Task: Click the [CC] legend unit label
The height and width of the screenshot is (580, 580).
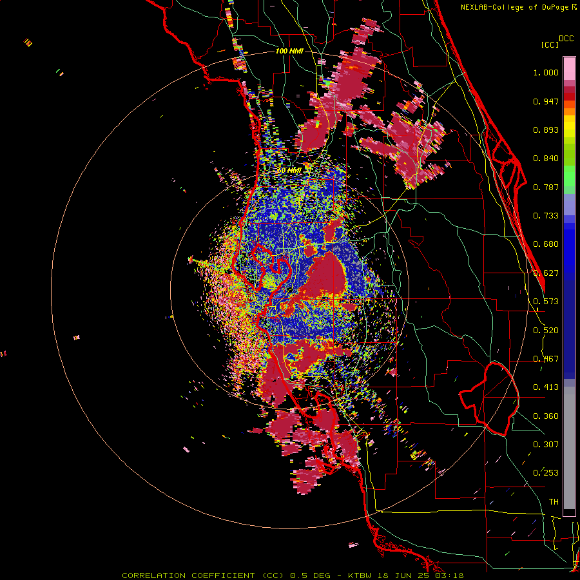Action: click(550, 44)
